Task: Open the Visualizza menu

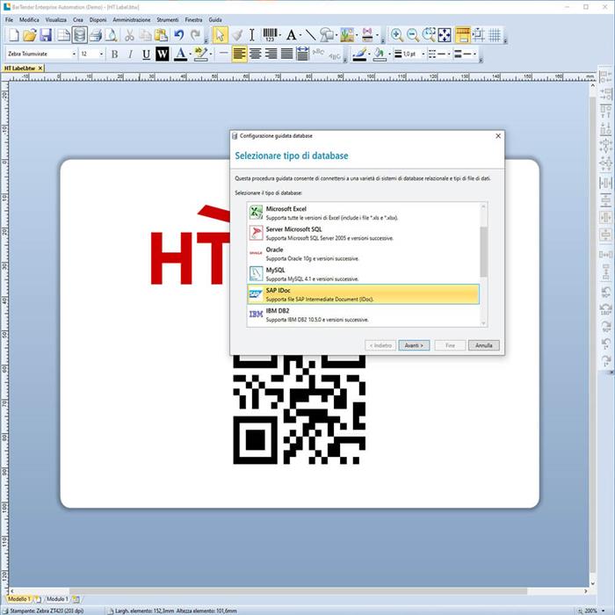Action: [x=55, y=19]
